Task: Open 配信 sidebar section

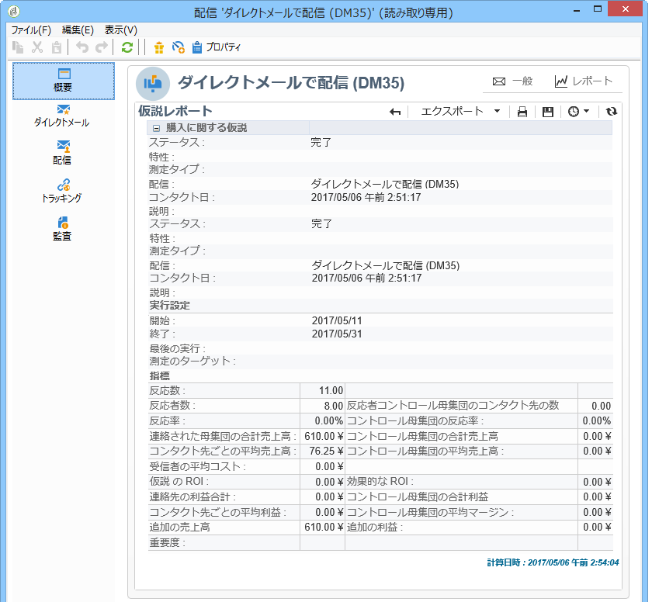Action: (x=62, y=153)
